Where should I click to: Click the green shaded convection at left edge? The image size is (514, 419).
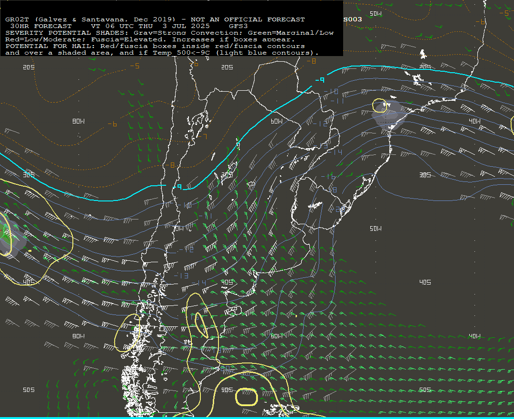click(x=6, y=235)
